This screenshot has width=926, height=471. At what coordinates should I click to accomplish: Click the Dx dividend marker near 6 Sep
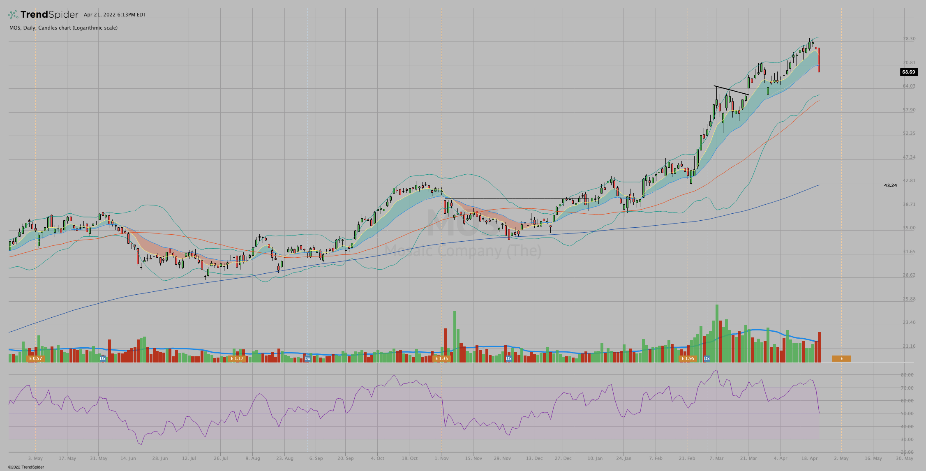click(307, 358)
